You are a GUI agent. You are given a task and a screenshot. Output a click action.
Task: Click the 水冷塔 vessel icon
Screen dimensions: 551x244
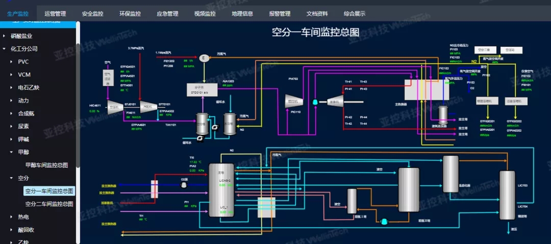coord(230,124)
